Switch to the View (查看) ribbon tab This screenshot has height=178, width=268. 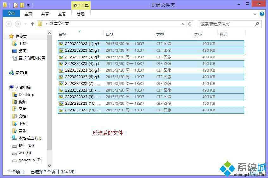pyautogui.click(x=62, y=14)
